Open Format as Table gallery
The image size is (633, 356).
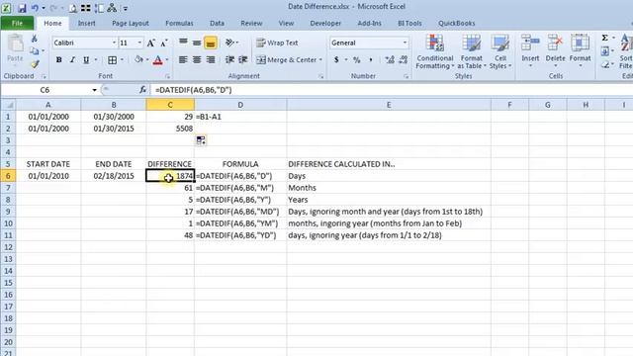tap(472, 51)
